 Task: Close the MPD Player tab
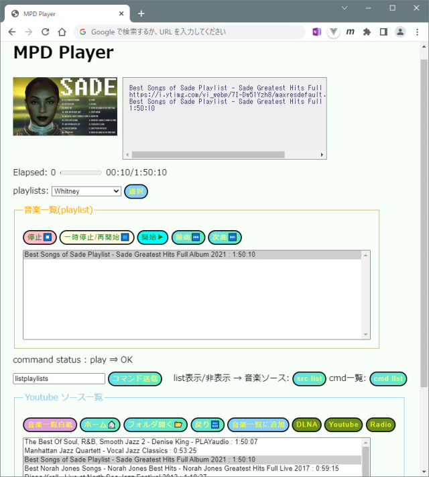121,13
